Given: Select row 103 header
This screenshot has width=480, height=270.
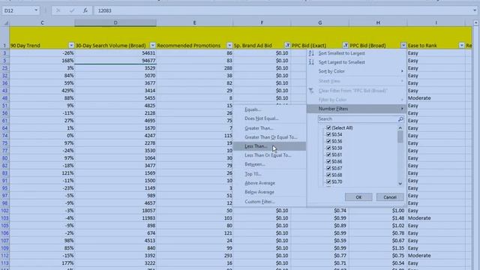Looking at the screenshot, I should [x=4, y=218].
